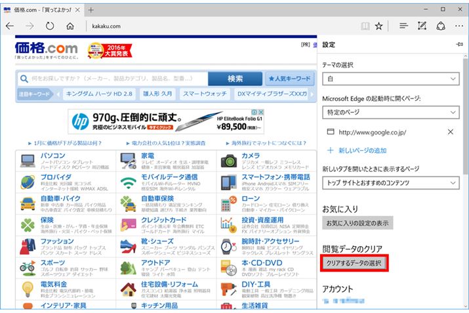The image size is (469, 313).
Task: Click the globe icon beside プロバイダ
Action: coord(28,182)
